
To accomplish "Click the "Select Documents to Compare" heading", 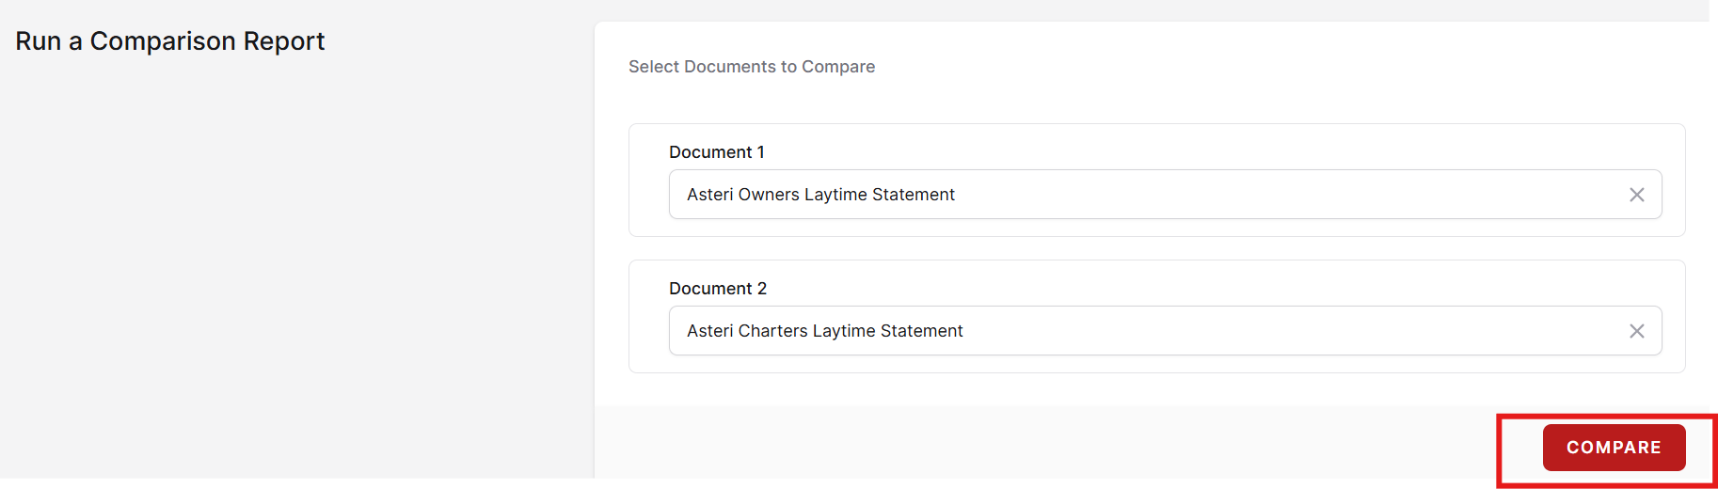I will (752, 67).
